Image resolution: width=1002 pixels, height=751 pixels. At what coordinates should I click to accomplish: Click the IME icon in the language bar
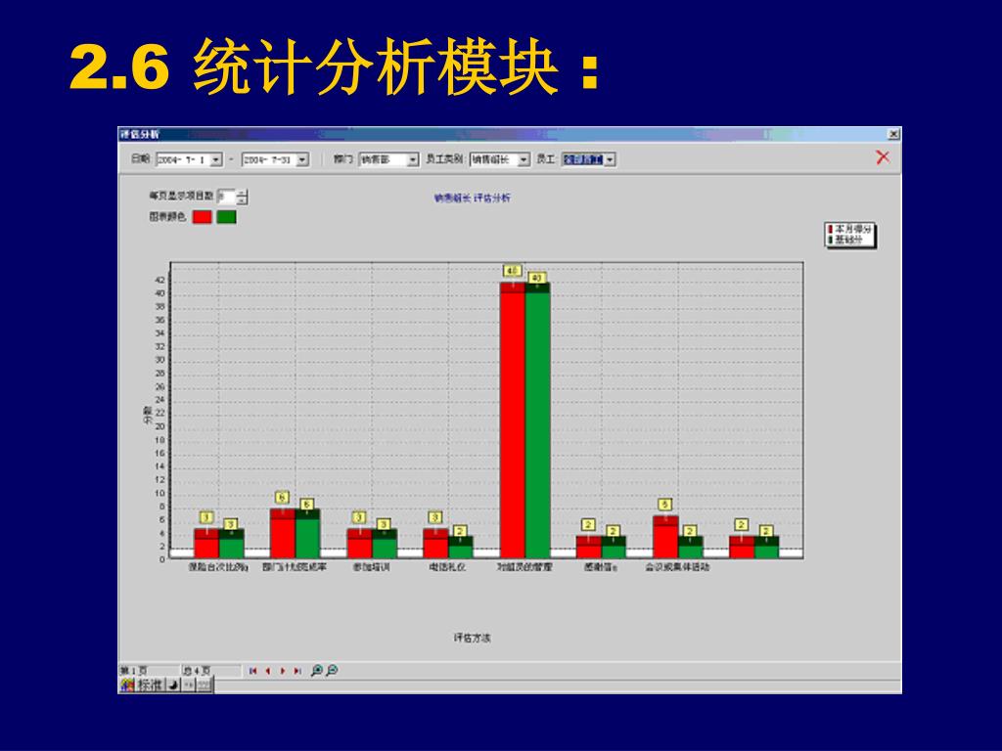(127, 685)
